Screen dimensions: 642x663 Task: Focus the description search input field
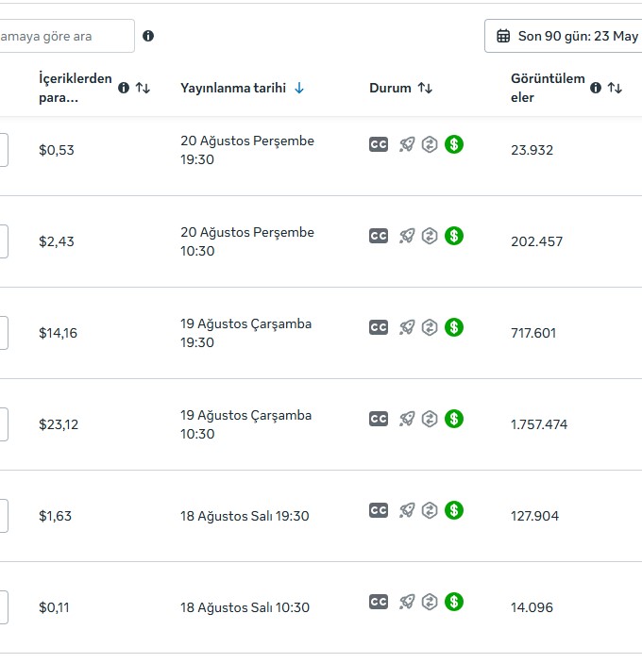(67, 36)
